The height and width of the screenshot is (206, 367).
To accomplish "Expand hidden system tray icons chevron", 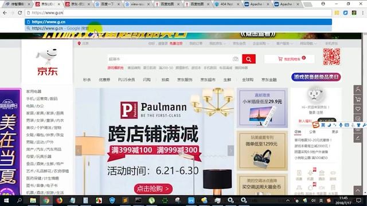I will [288, 201].
